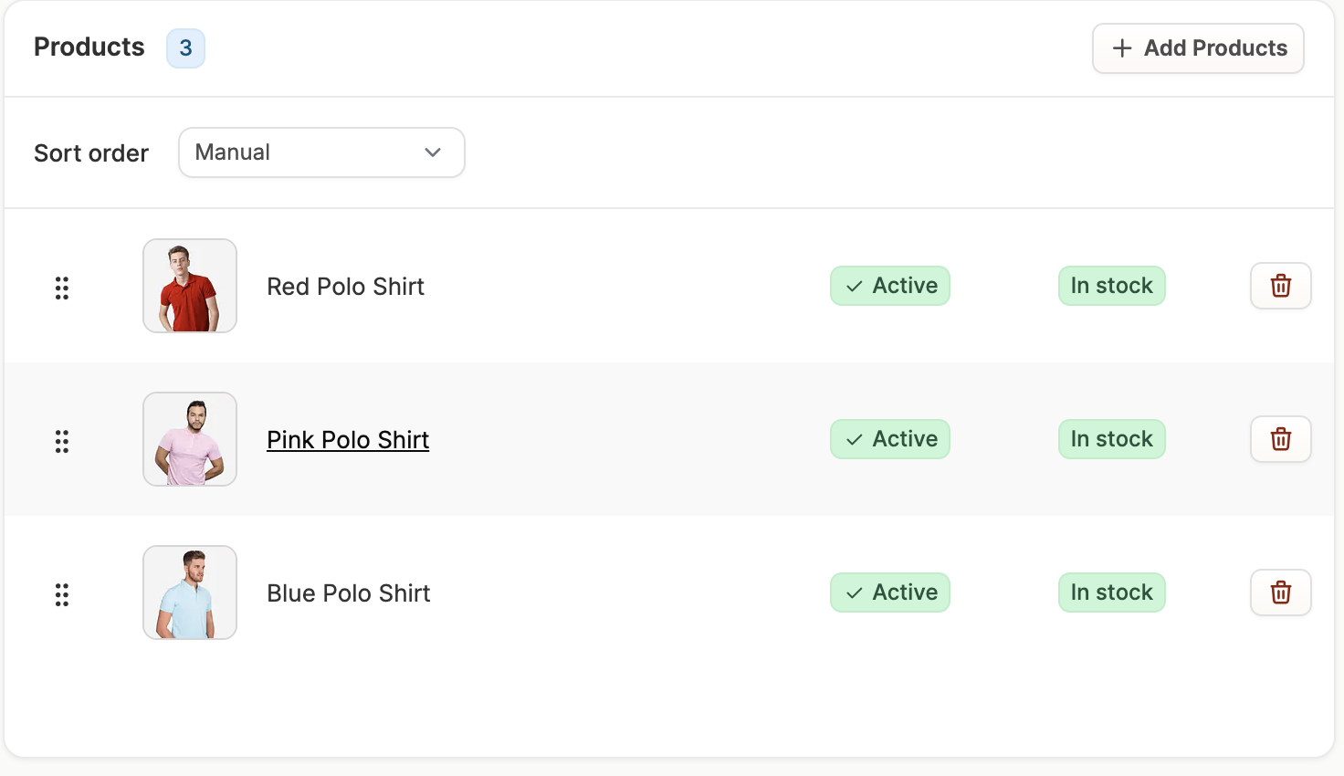The height and width of the screenshot is (776, 1344).
Task: Click the chevron arrow in Manual selector
Action: coord(433,152)
